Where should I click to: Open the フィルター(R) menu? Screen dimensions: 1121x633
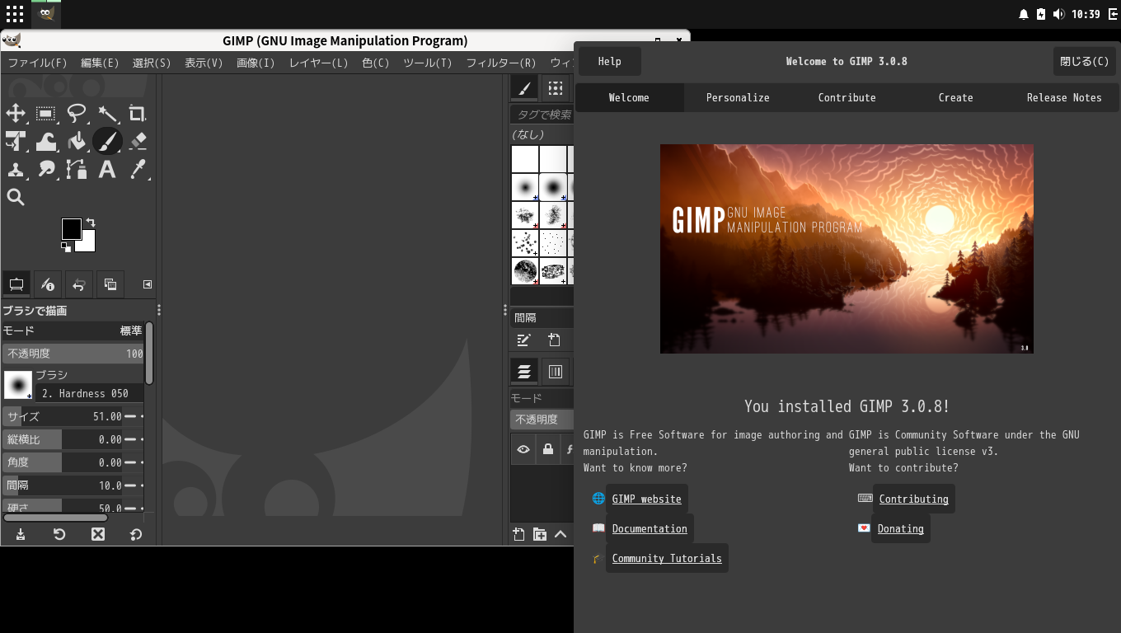tap(501, 63)
